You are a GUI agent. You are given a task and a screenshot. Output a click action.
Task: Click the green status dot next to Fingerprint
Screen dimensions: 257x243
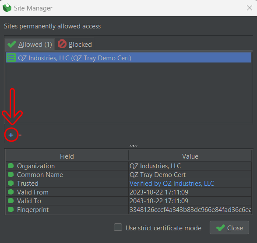pyautogui.click(x=11, y=209)
